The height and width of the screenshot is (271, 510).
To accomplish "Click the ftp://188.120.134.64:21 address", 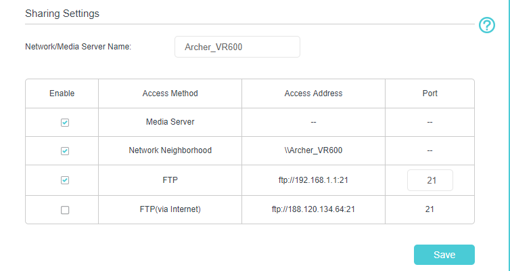I will (313, 209).
